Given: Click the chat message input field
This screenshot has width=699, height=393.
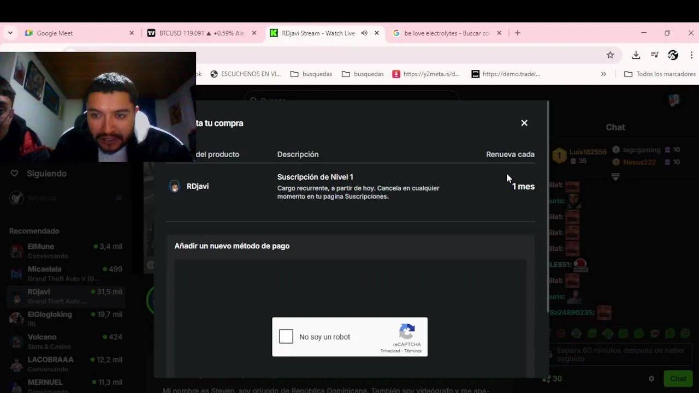Looking at the screenshot, I should tap(621, 354).
